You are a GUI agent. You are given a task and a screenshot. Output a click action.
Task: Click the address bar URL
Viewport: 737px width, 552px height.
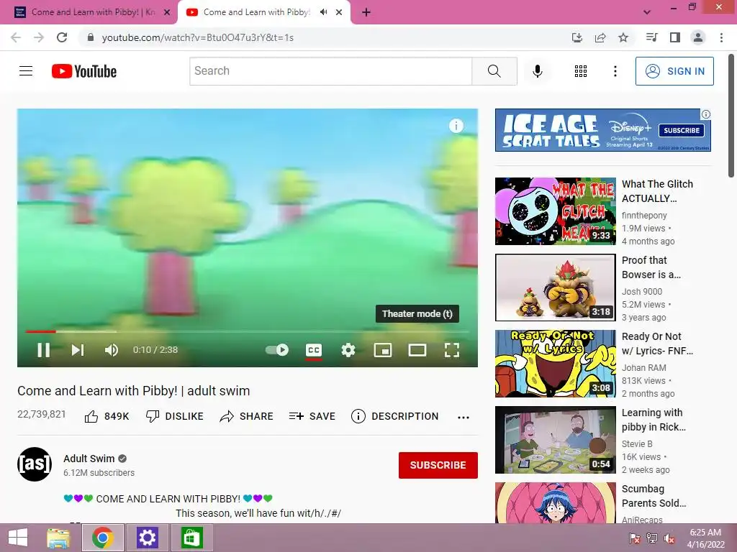197,37
